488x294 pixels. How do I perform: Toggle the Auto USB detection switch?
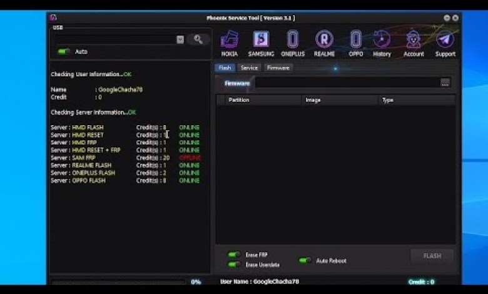(x=64, y=52)
